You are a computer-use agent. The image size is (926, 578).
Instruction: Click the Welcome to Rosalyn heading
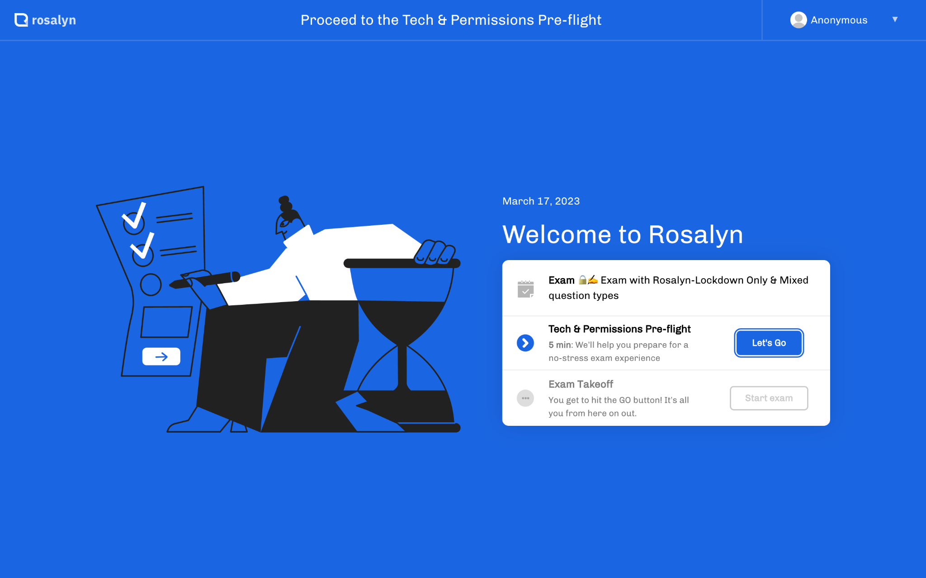(623, 234)
